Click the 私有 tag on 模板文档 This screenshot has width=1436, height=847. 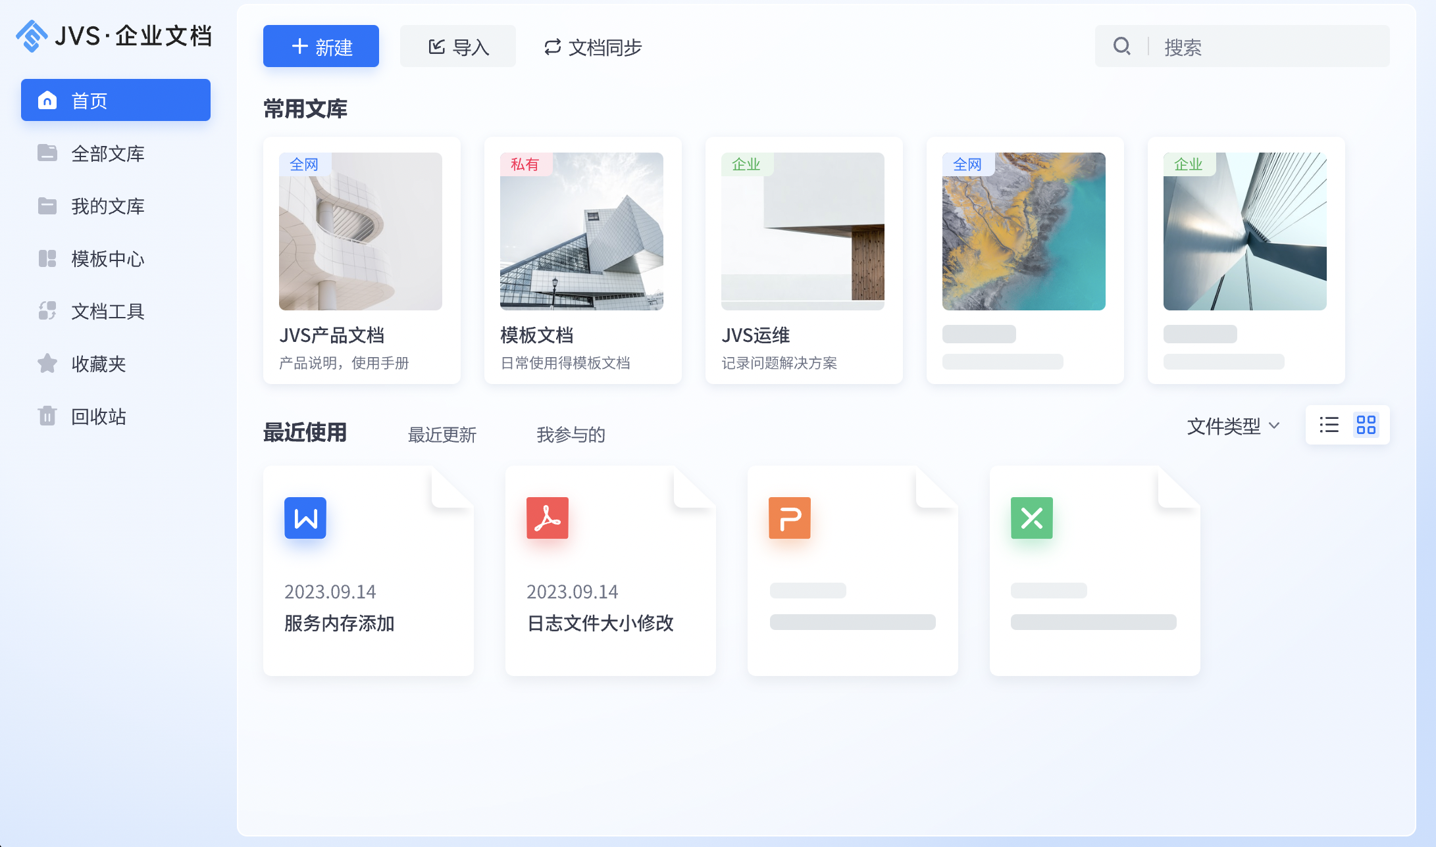525,164
